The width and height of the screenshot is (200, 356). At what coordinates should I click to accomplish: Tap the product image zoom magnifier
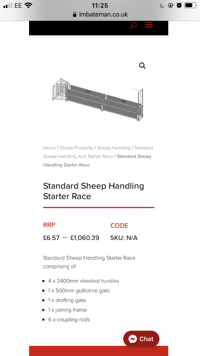[x=142, y=66]
